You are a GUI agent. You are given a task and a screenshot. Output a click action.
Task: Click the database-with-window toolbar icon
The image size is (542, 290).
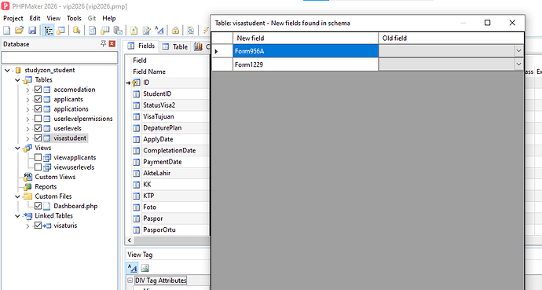click(60, 31)
